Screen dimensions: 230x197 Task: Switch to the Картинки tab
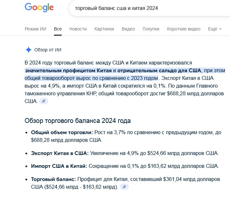104,29
